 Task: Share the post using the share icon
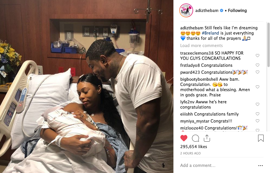(x=207, y=138)
